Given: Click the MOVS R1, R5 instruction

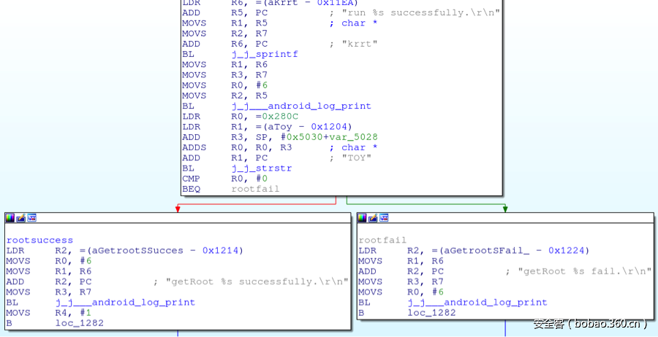Looking at the screenshot, I should pos(224,23).
